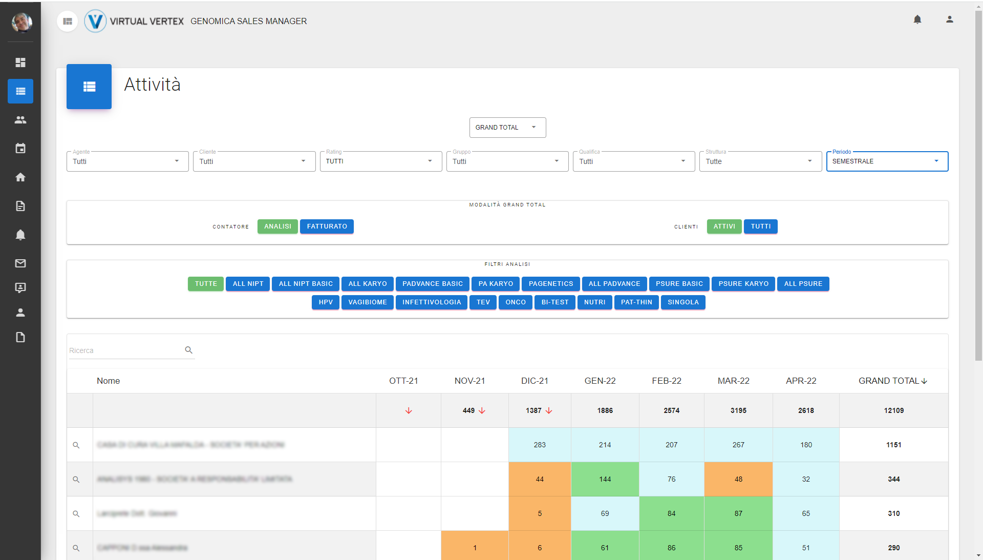
Task: Open details magnifier for row with total 310
Action: coord(76,514)
